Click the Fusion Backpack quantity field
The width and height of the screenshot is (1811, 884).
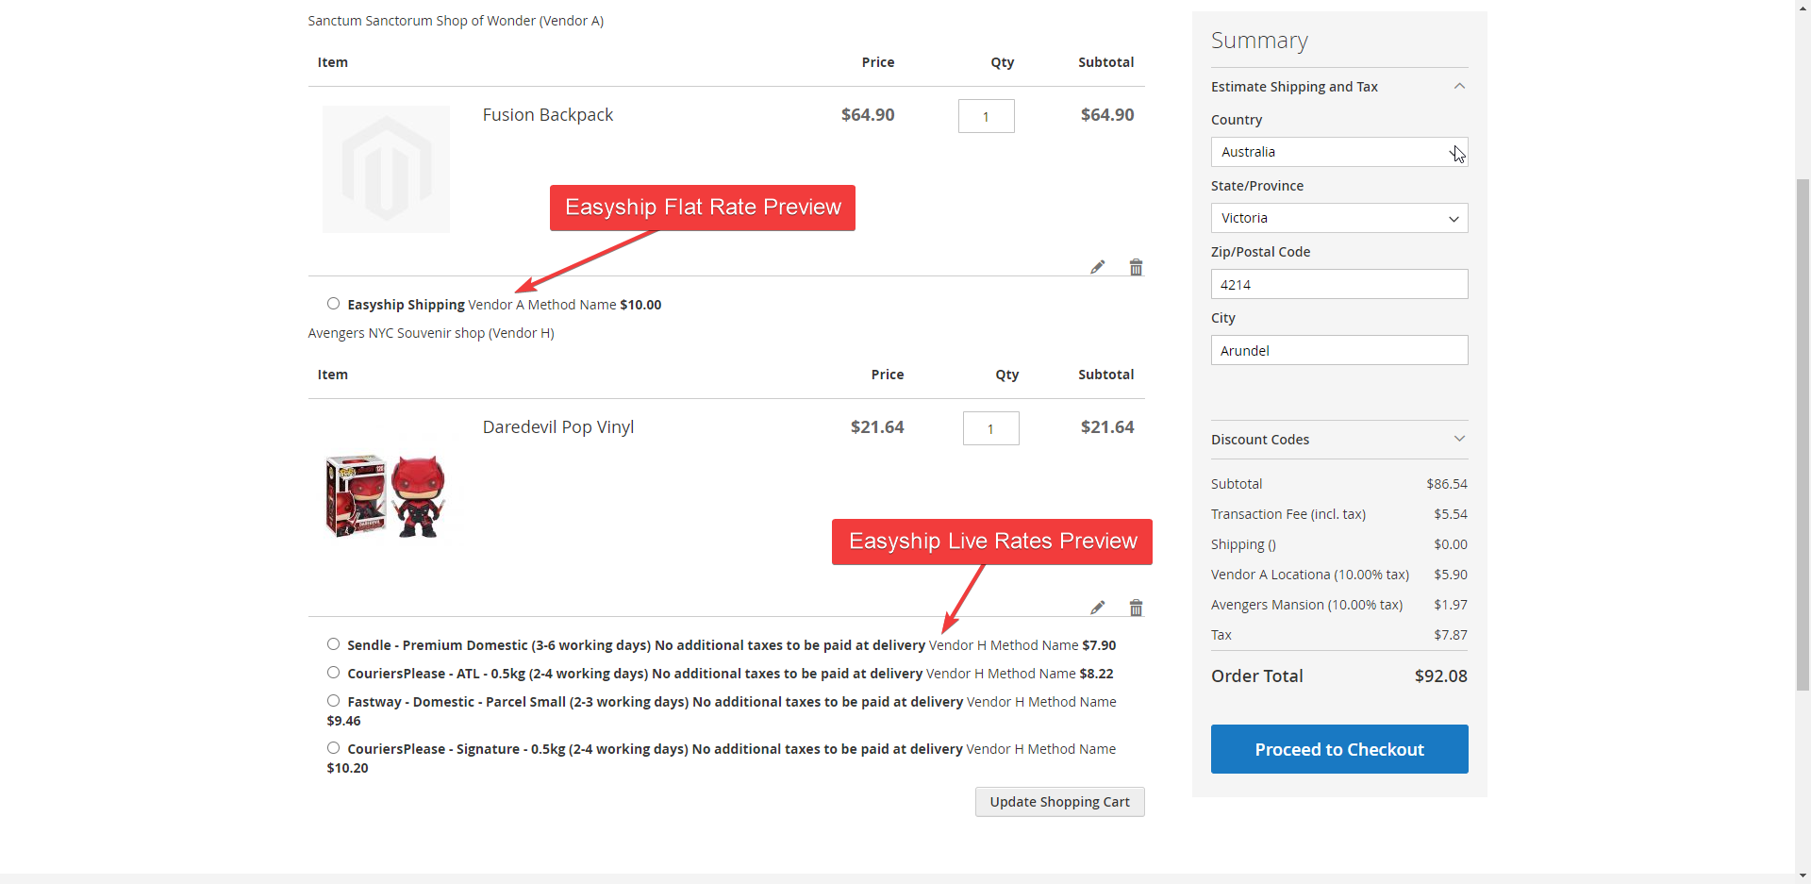[987, 116]
